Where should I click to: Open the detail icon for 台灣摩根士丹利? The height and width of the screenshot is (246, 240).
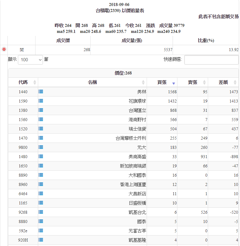click(41, 138)
